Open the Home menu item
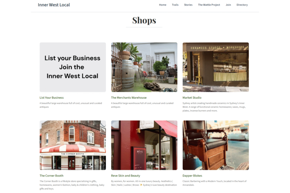 [163, 5]
